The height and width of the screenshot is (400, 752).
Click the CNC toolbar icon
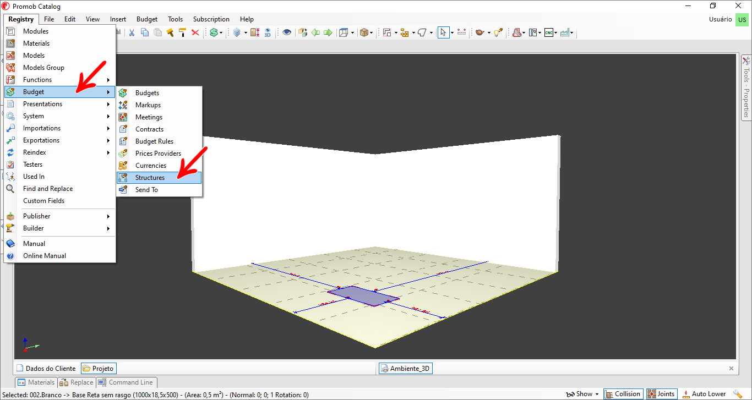point(549,32)
